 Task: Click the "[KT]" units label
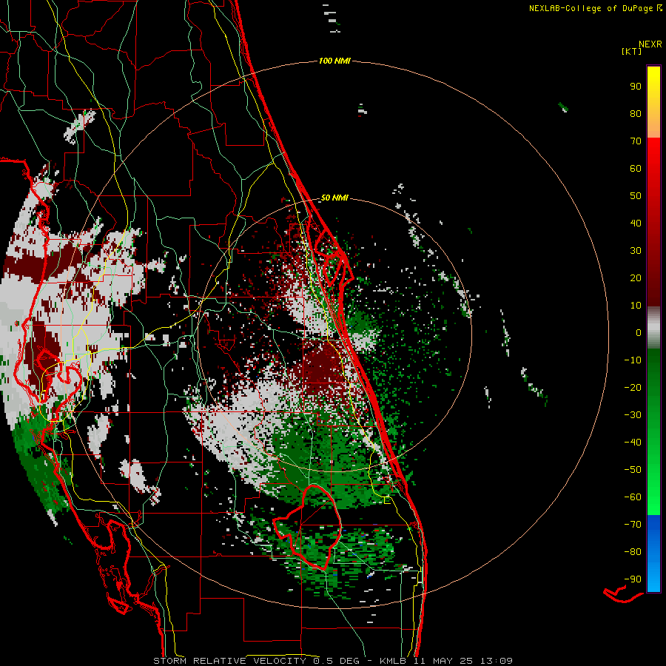632,51
